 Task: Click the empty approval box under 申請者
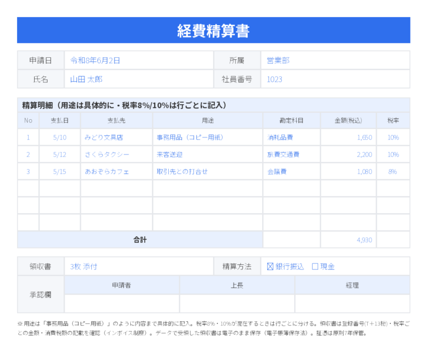click(122, 304)
